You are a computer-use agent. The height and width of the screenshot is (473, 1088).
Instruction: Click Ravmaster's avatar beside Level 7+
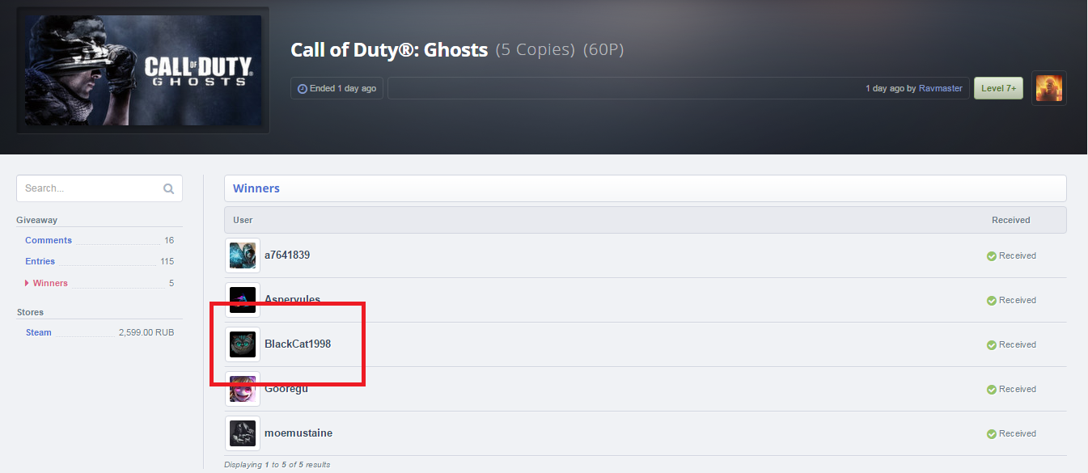tap(1049, 88)
